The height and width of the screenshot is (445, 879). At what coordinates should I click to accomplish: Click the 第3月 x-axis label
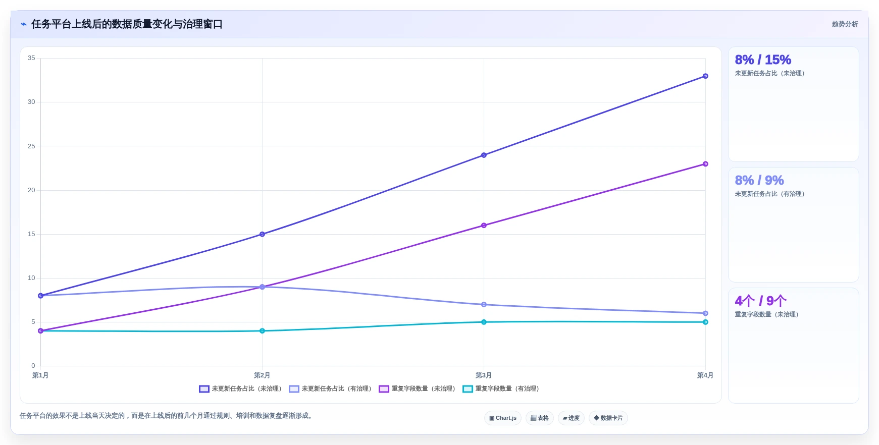pyautogui.click(x=484, y=375)
